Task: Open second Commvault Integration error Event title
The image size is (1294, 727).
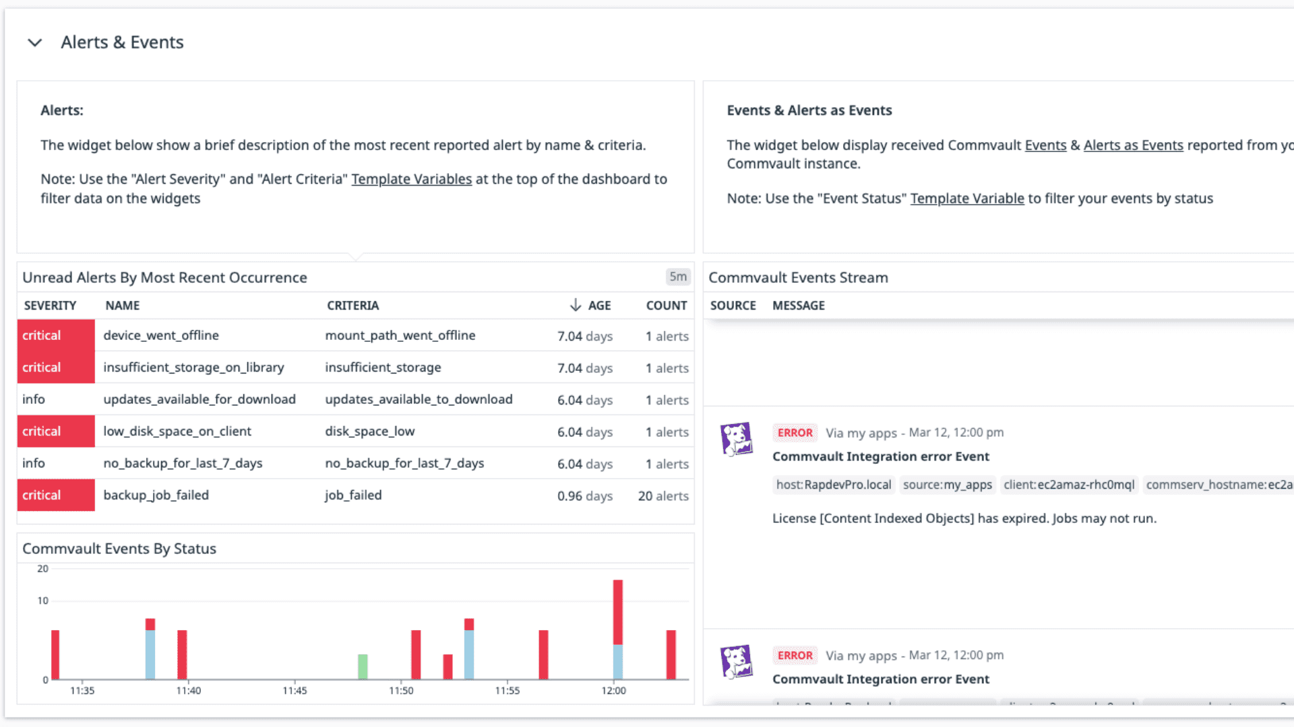Action: pyautogui.click(x=880, y=679)
